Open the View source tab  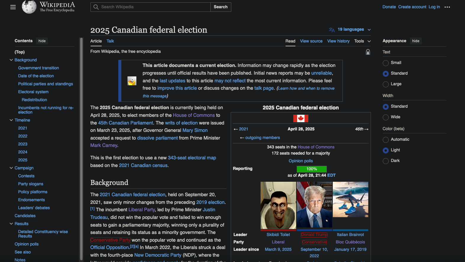[311, 41]
